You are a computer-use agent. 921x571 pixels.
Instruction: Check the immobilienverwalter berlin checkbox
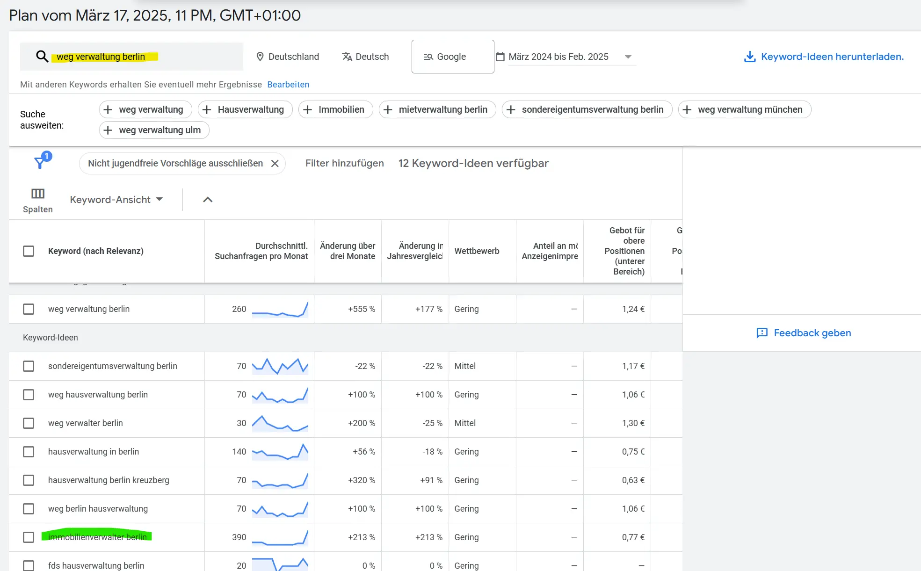point(29,537)
